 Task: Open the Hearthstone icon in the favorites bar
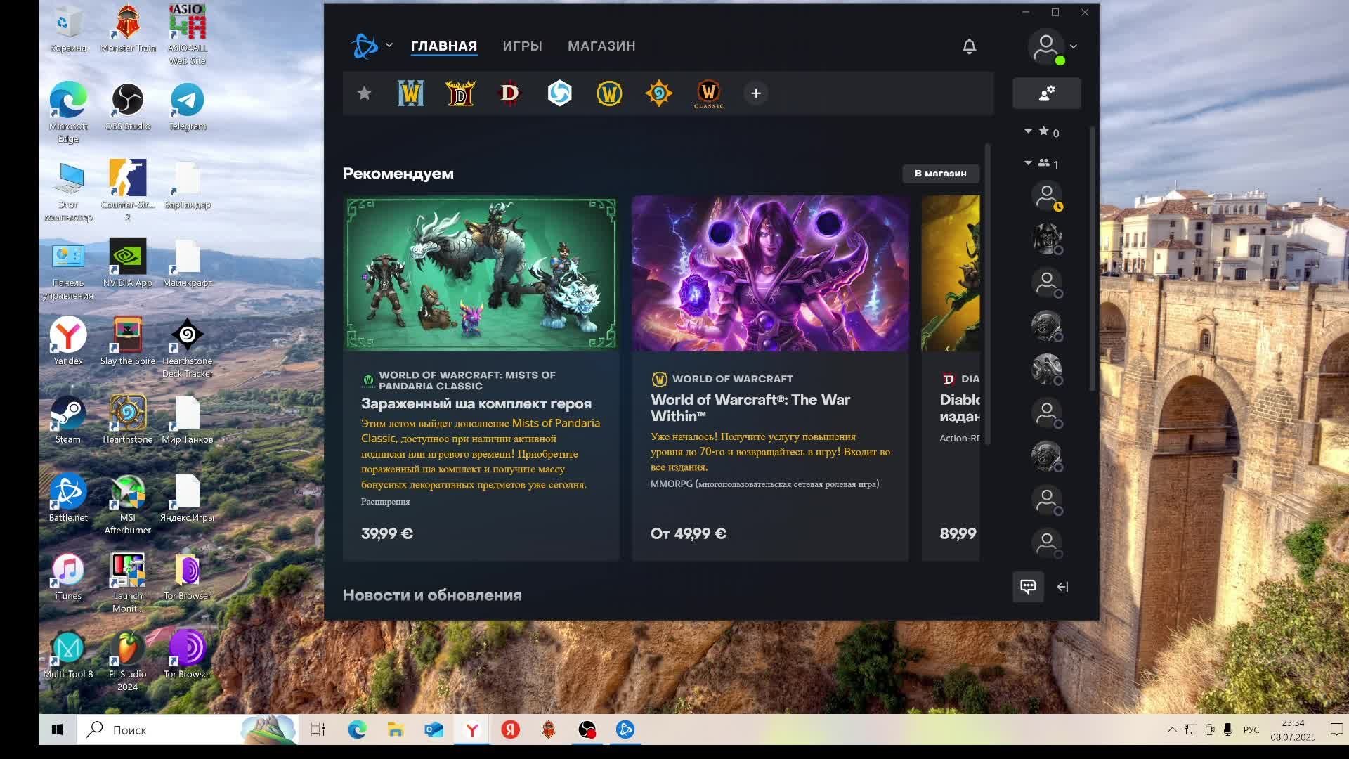(x=659, y=93)
